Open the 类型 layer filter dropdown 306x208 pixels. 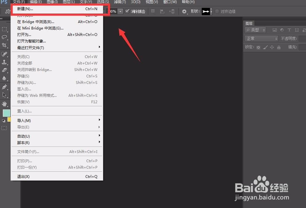[255, 30]
